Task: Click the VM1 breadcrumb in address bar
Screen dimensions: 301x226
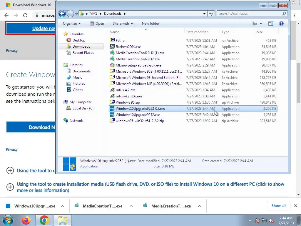Action: (x=93, y=14)
